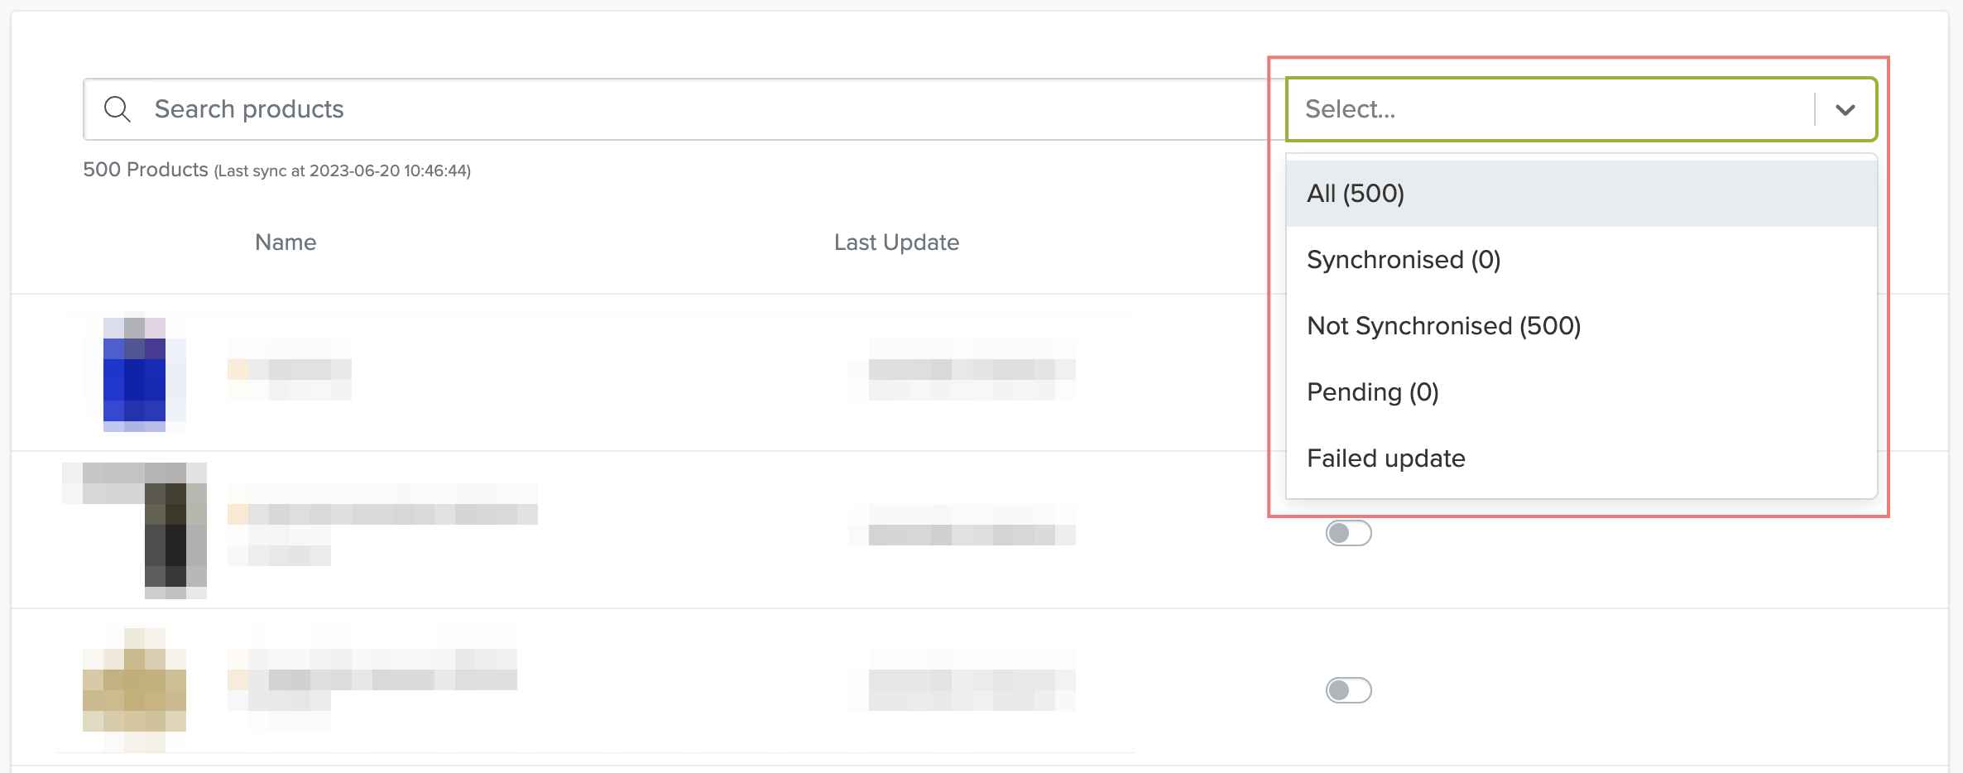Image resolution: width=1963 pixels, height=773 pixels.
Task: Sort by the Last Update column header
Action: pos(896,242)
